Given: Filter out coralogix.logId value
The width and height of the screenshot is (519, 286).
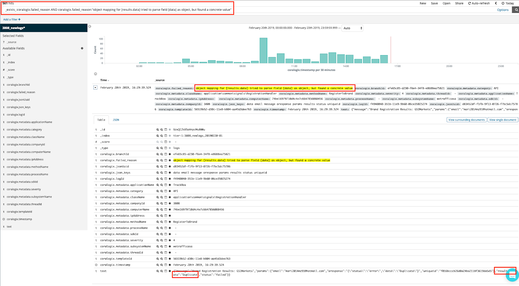Looking at the screenshot, I should coord(162,179).
